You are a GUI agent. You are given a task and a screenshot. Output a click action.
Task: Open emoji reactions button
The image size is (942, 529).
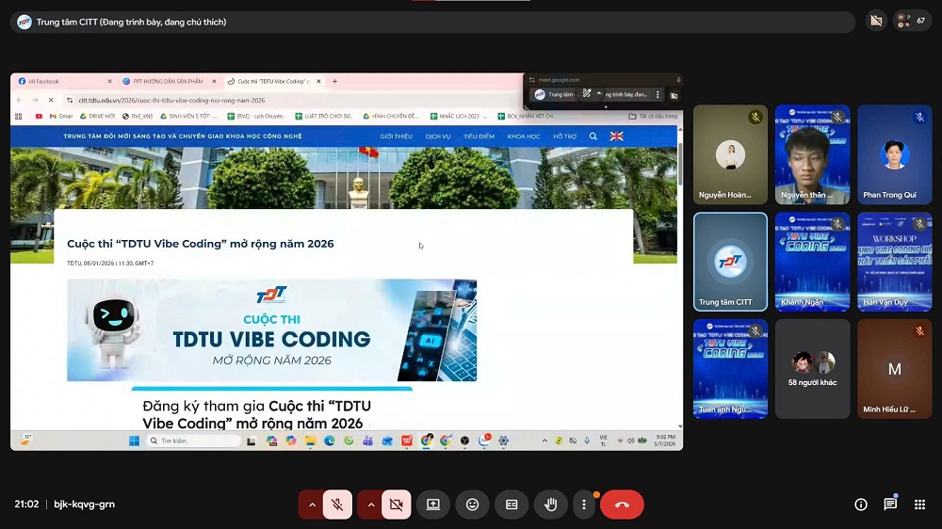[x=473, y=505]
